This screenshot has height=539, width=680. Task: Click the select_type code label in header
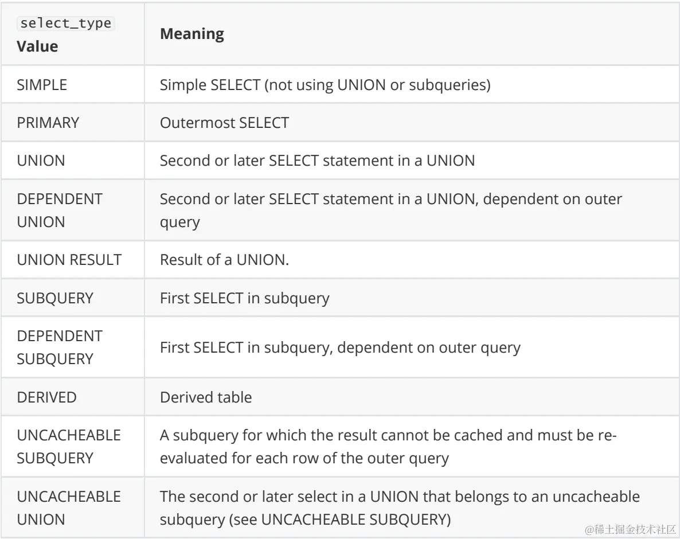tap(65, 23)
